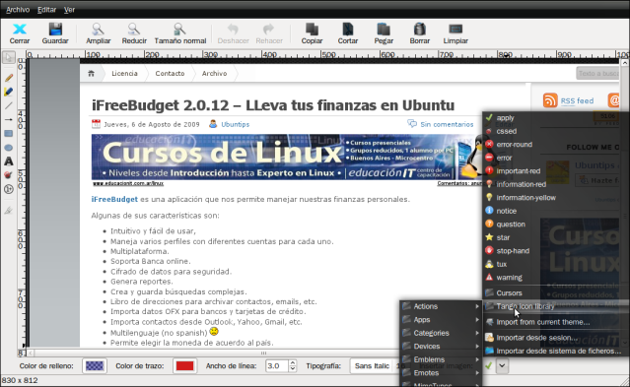Click Importar desde sesion
Image resolution: width=630 pixels, height=387 pixels.
[x=556, y=338]
